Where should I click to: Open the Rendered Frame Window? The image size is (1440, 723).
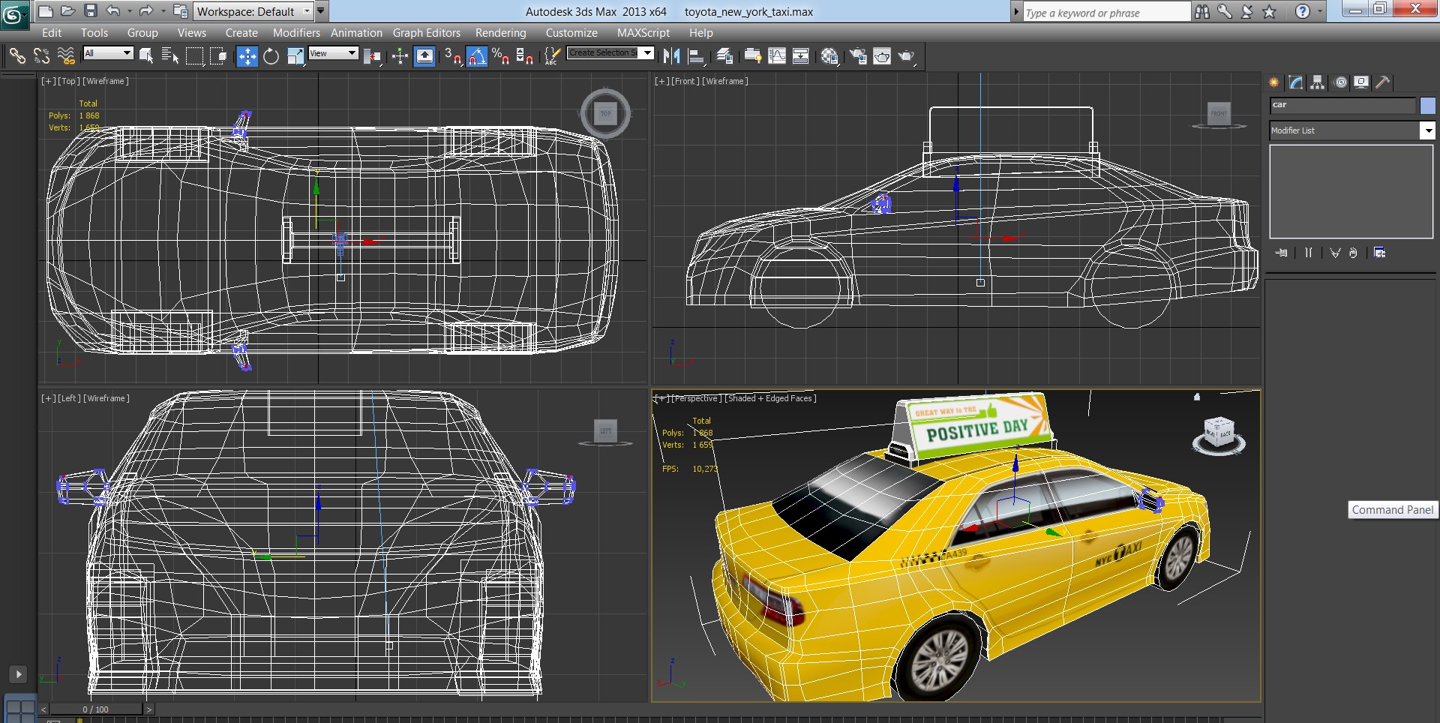pyautogui.click(x=882, y=56)
